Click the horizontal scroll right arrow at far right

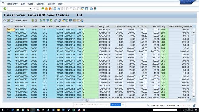[191, 100]
